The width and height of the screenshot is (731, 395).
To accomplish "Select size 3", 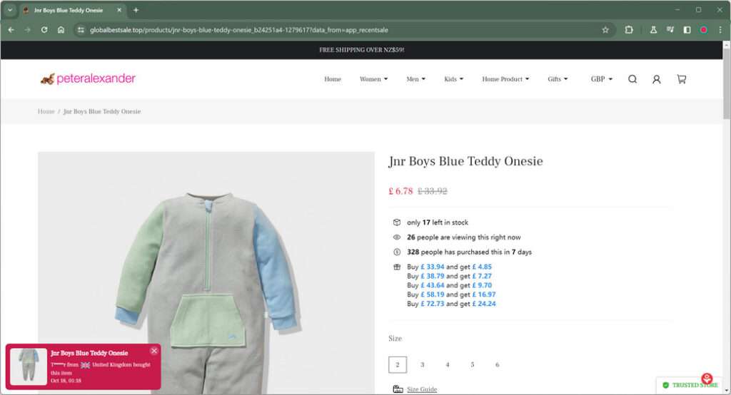I will [x=423, y=365].
